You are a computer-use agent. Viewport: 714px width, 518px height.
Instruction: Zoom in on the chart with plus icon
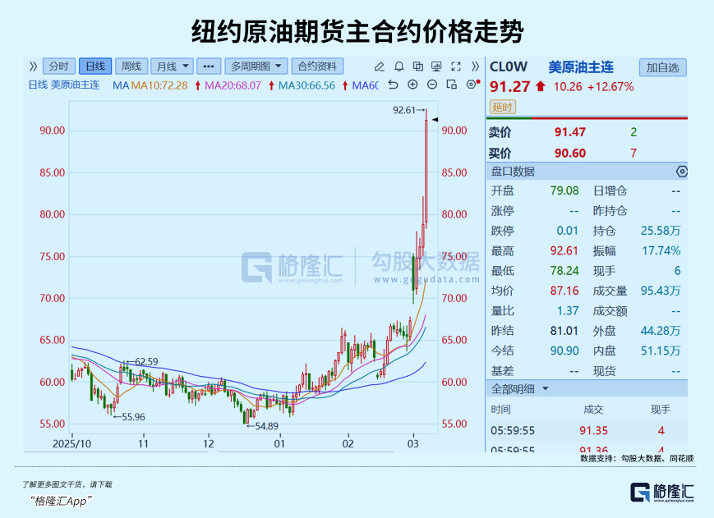tap(412, 85)
